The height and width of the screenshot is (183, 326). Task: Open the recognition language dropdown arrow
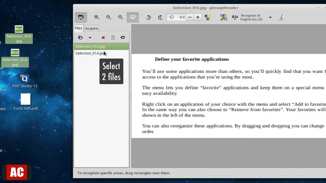coord(270,17)
